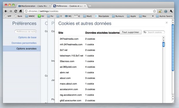Select the telestream.112.2o7.net row

coord(110,56)
